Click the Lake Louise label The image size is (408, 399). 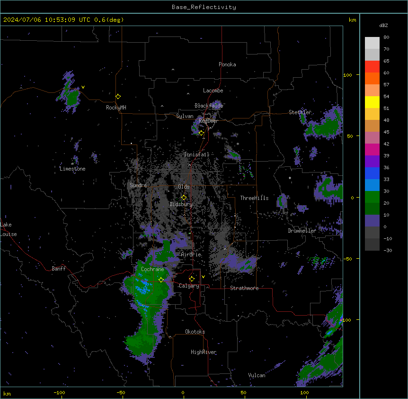[9, 229]
